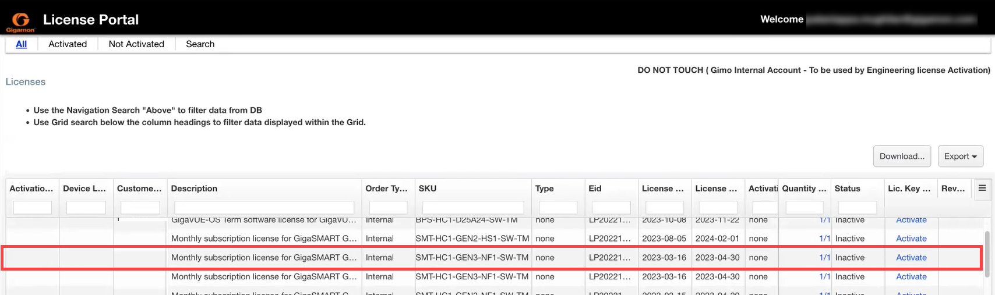Click the Description column filter field
This screenshot has height=295, width=995.
264,207
